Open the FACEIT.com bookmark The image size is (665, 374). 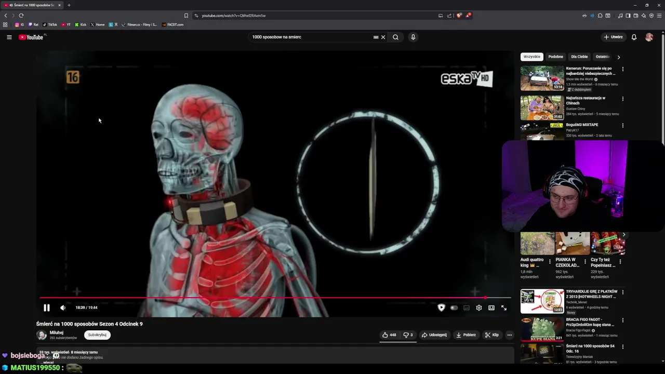click(172, 24)
